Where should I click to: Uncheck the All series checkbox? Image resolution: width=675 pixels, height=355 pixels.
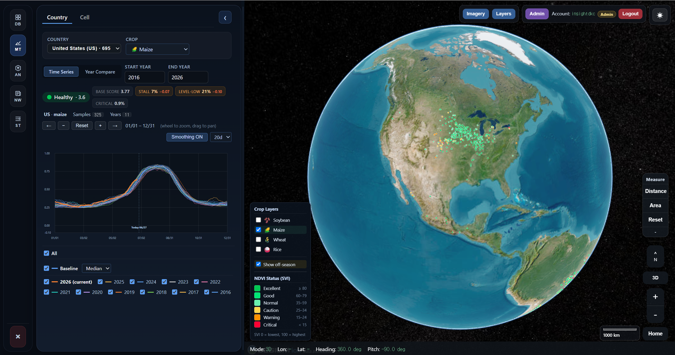(47, 253)
